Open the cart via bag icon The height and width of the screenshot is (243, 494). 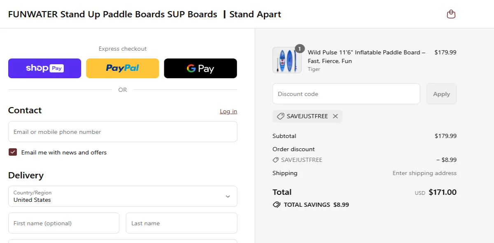(x=451, y=14)
